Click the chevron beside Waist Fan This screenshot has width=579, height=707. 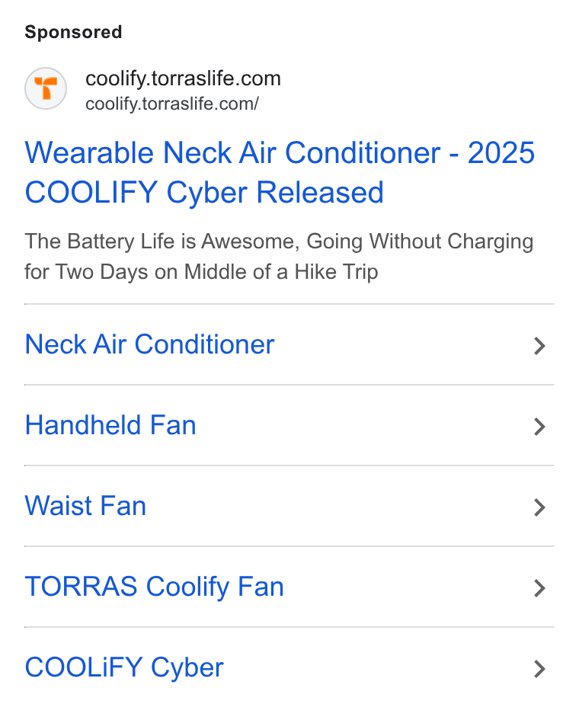tap(539, 507)
